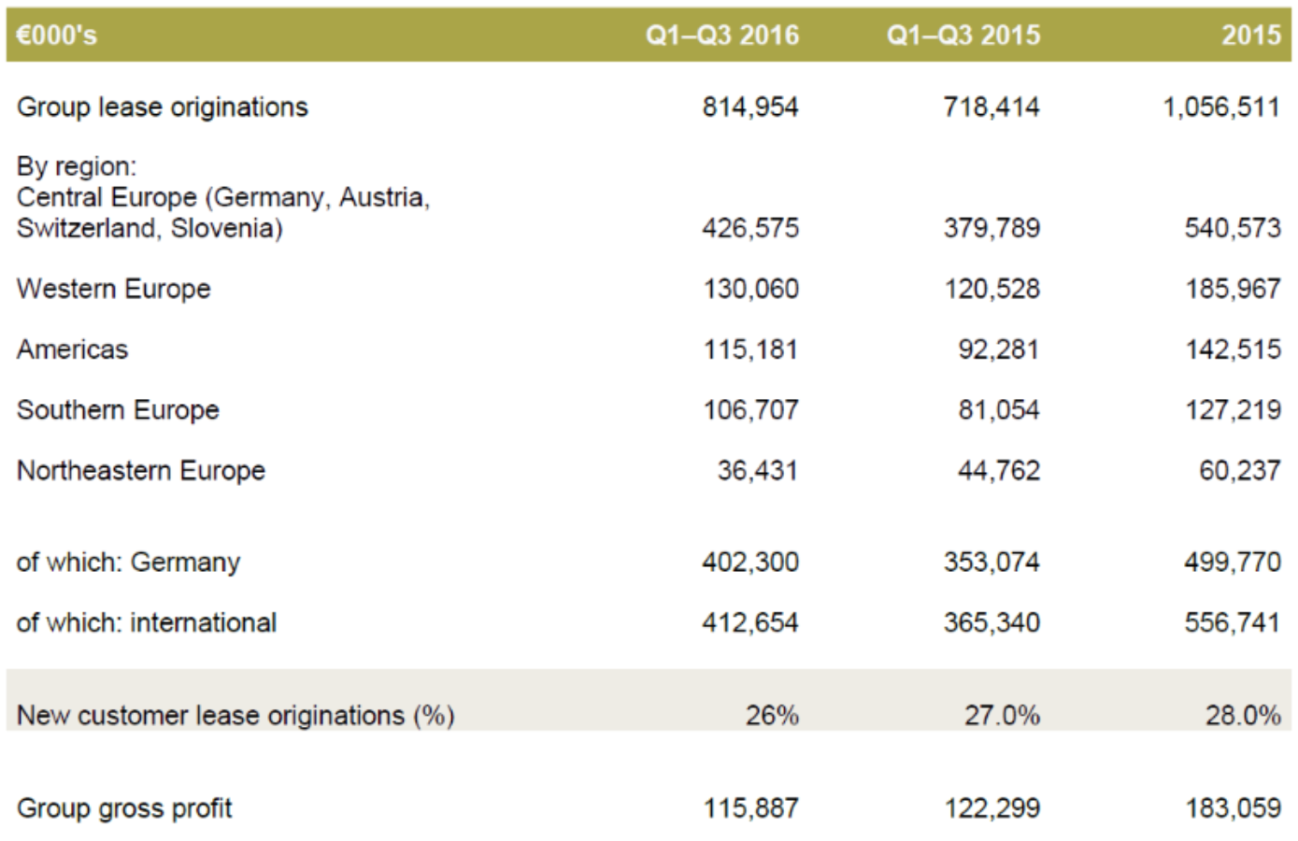Click the Americas row label
The height and width of the screenshot is (841, 1298).
[x=73, y=349]
